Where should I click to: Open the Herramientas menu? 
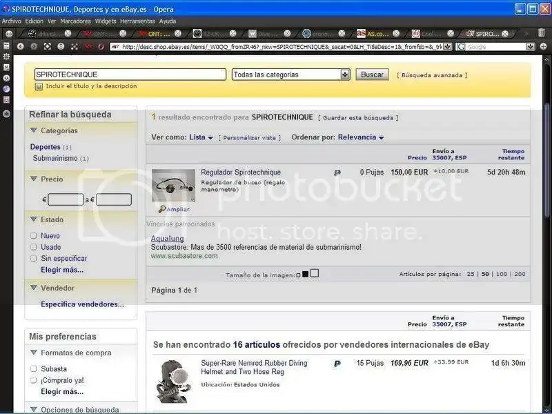click(x=137, y=21)
